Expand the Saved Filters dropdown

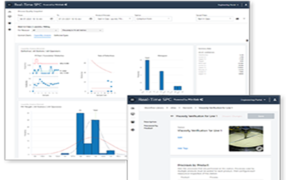pyautogui.click(x=231, y=19)
